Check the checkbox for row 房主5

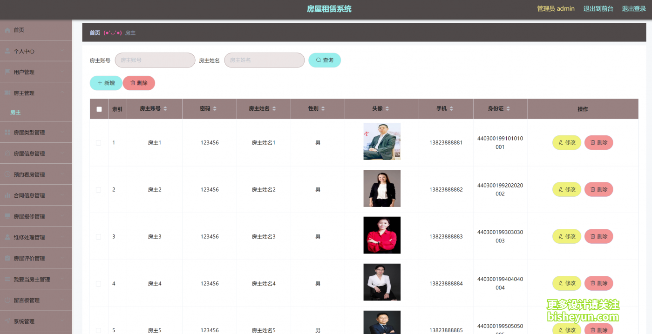[x=98, y=330]
